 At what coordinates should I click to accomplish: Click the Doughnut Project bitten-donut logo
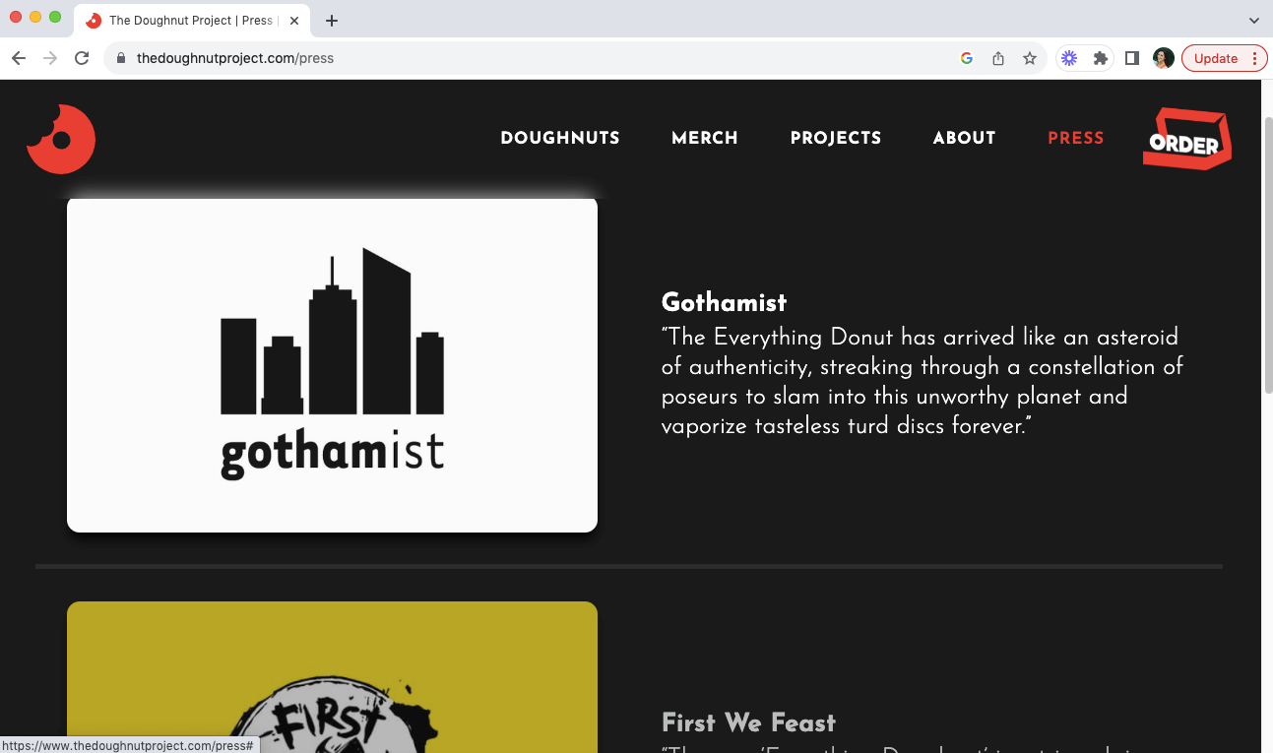tap(61, 139)
